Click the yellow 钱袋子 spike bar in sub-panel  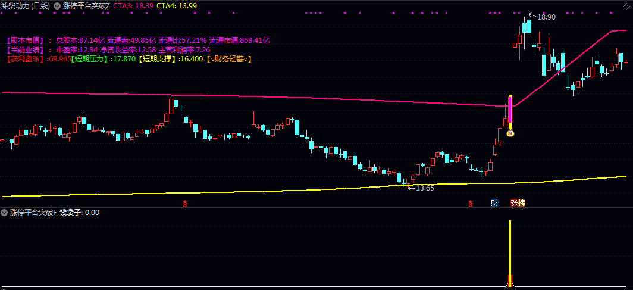point(510,253)
